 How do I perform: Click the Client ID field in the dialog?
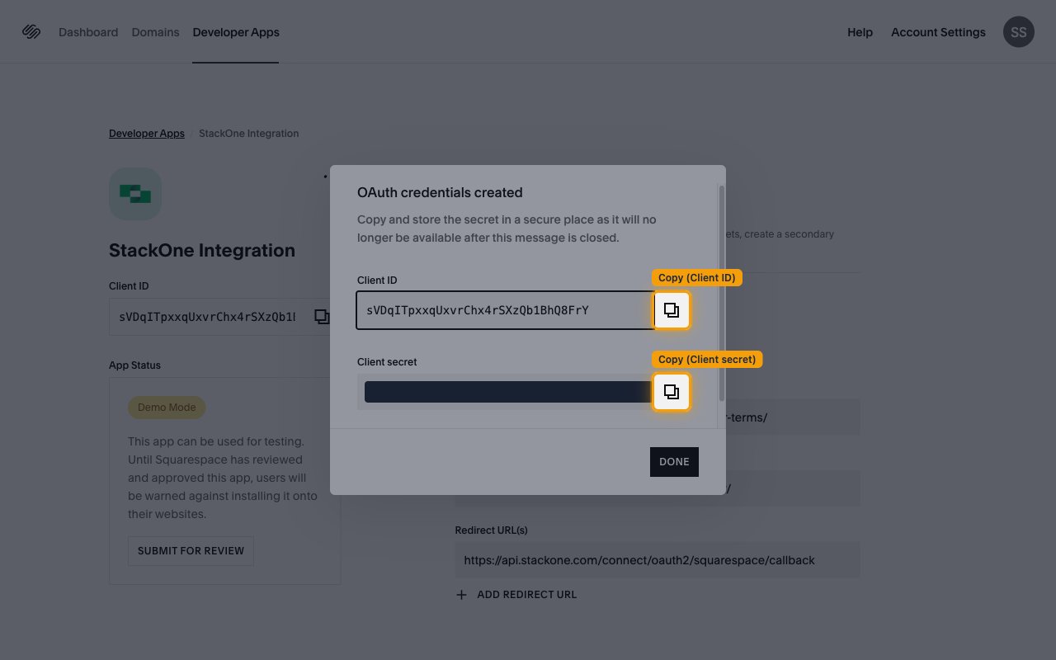pyautogui.click(x=506, y=310)
